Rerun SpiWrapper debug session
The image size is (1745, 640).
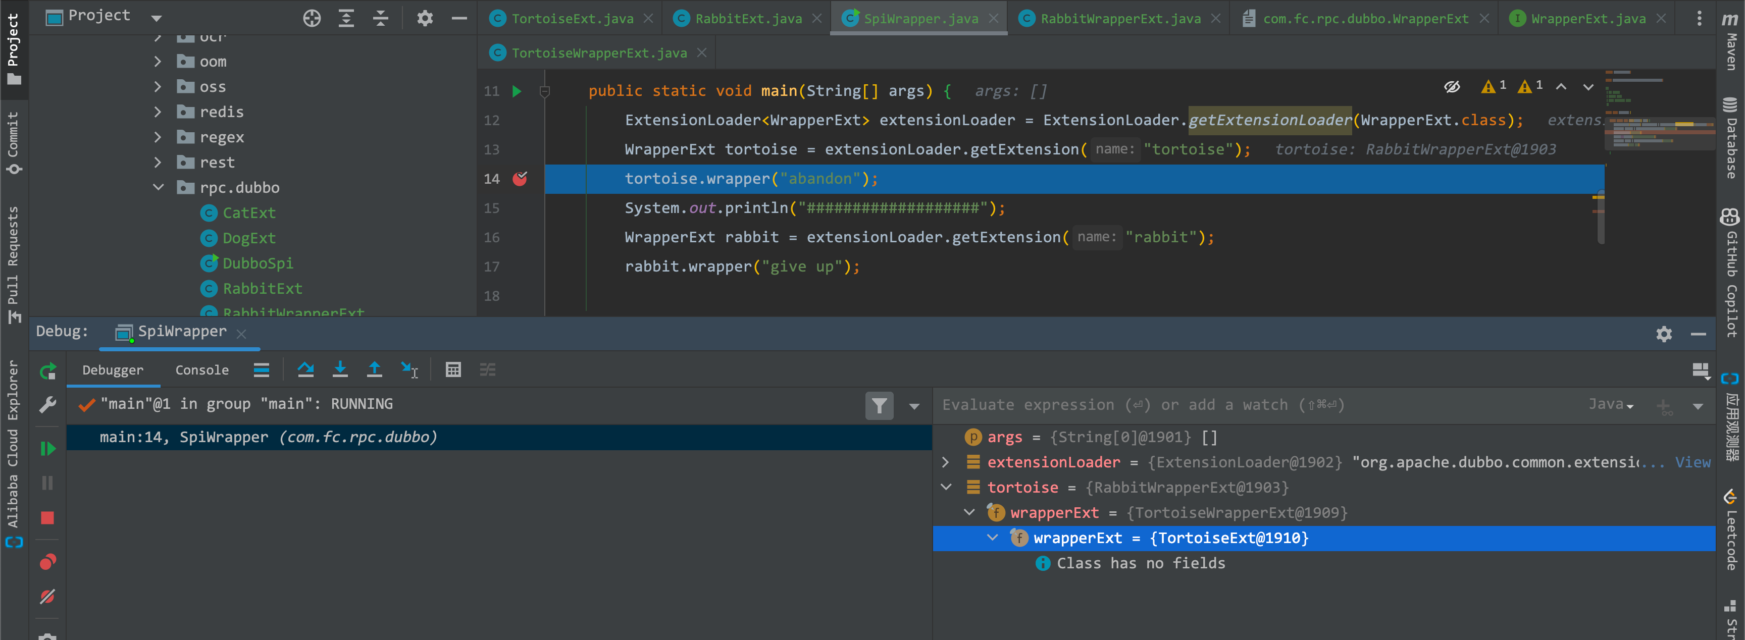point(47,371)
